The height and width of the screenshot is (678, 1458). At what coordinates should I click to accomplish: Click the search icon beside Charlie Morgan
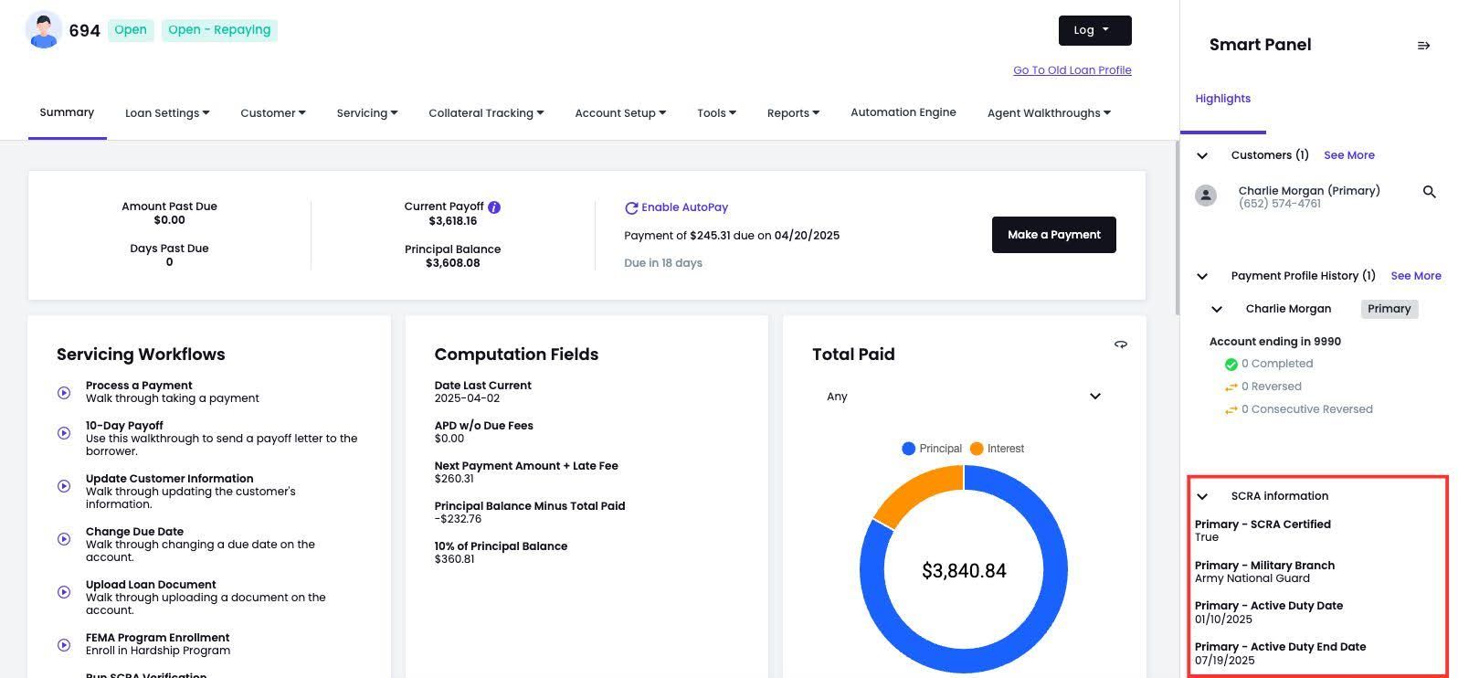(x=1429, y=192)
